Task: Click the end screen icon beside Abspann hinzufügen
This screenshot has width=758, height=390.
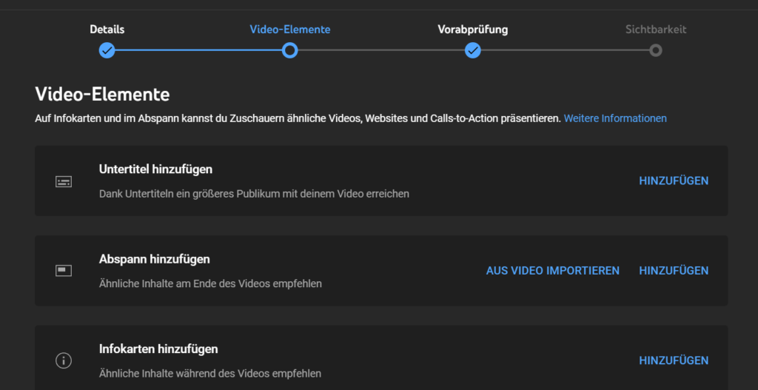Action: (x=64, y=271)
